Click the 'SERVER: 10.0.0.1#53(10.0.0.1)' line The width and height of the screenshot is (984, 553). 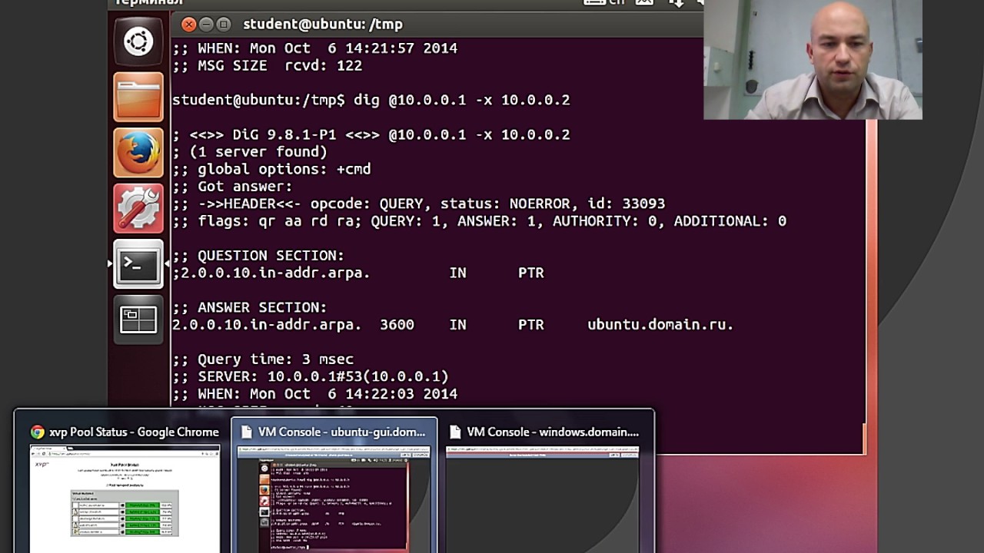[310, 376]
